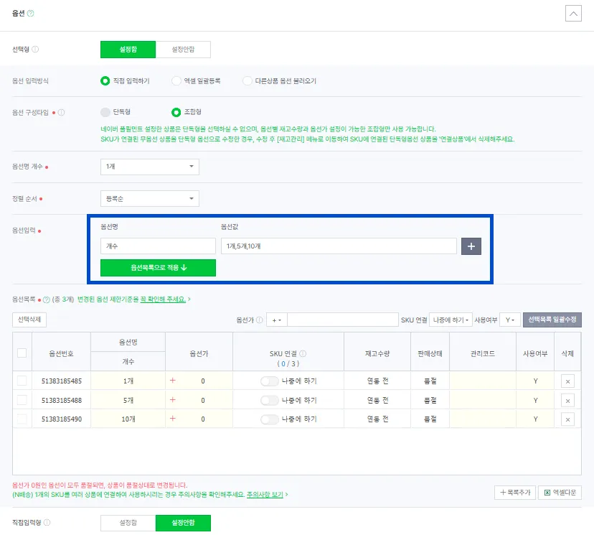Click option number 51383185485 cell
Image resolution: width=594 pixels, height=535 pixels.
pyautogui.click(x=62, y=381)
